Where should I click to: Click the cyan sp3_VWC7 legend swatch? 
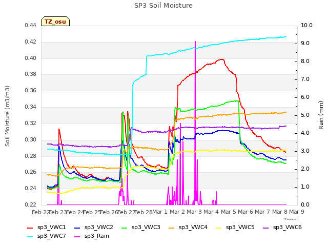click(x=30, y=237)
